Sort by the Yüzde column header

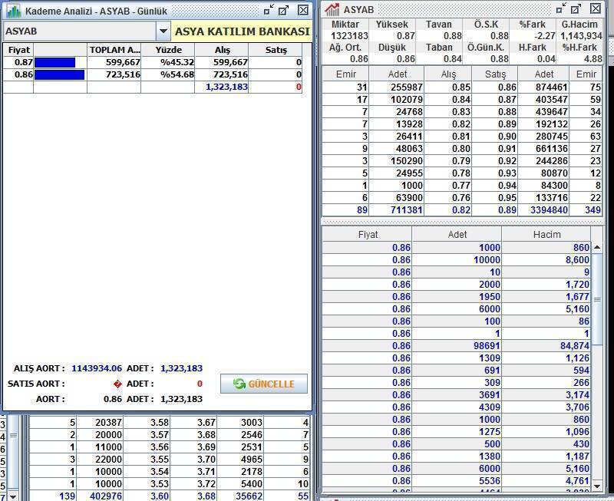point(168,50)
